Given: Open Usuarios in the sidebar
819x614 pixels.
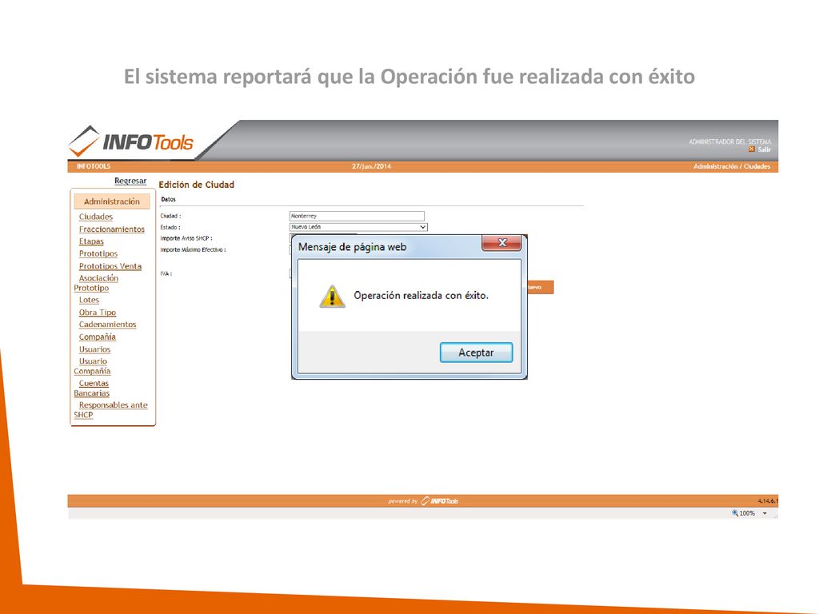Looking at the screenshot, I should (94, 349).
